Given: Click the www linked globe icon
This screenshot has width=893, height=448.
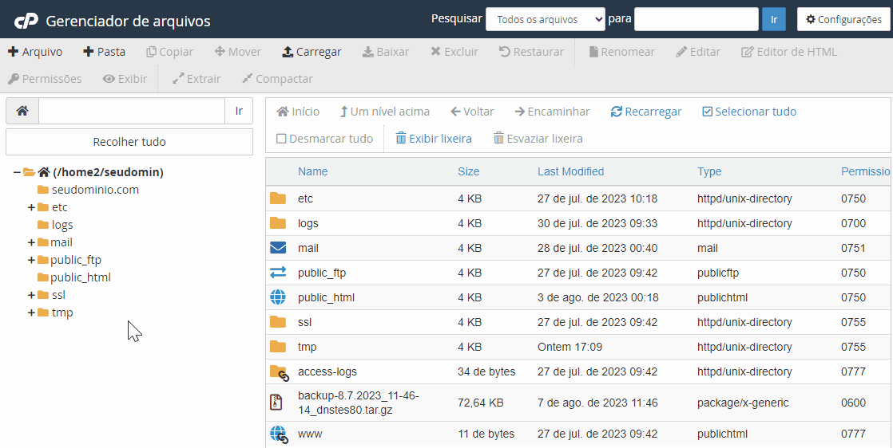Looking at the screenshot, I should click(x=279, y=435).
